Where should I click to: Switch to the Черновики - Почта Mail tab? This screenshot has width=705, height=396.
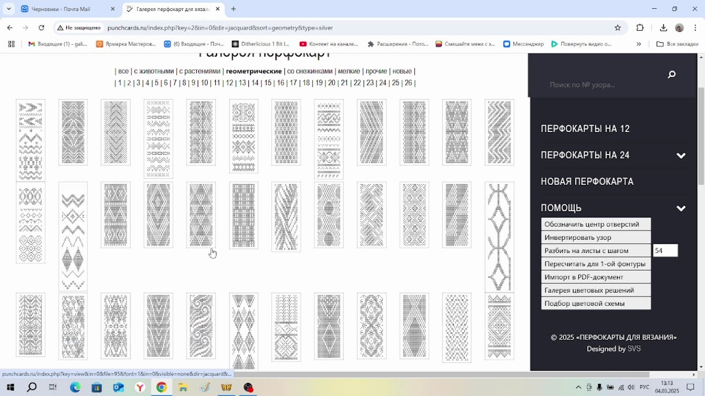click(x=68, y=9)
